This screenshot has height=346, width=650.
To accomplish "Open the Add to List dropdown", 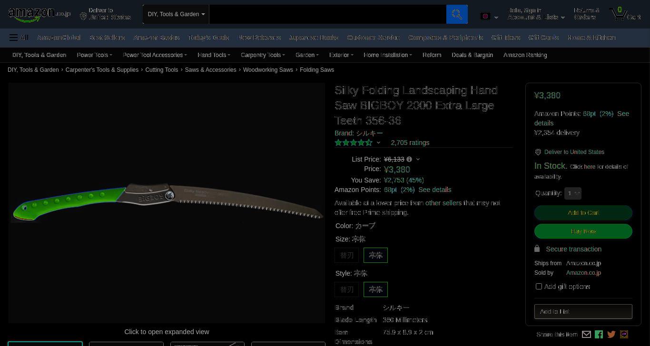I will (x=583, y=312).
